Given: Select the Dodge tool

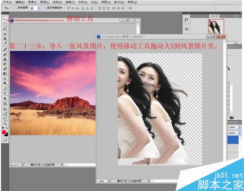Looking at the screenshot, I should (5, 84).
